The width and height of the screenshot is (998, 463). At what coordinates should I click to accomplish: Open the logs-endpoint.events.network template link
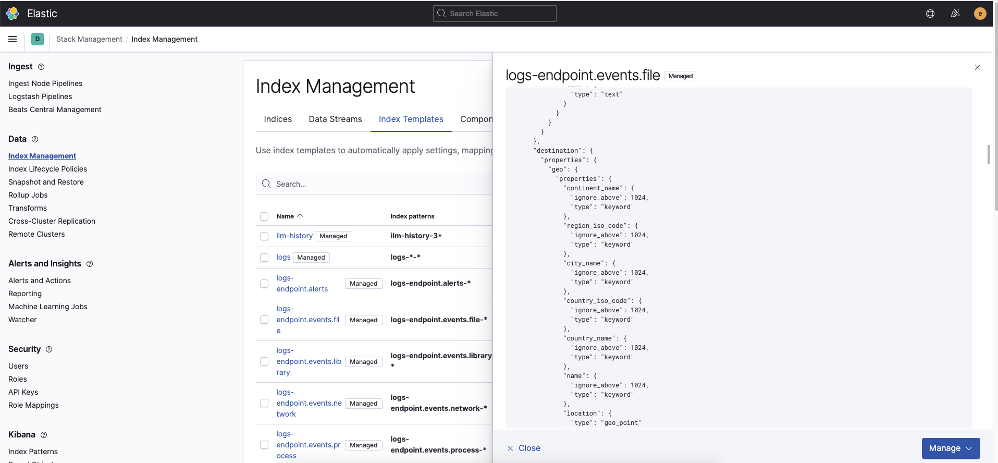(x=309, y=403)
